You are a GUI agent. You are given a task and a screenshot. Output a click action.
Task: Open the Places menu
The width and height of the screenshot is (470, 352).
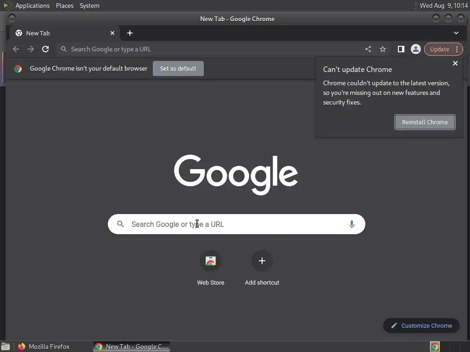click(64, 5)
